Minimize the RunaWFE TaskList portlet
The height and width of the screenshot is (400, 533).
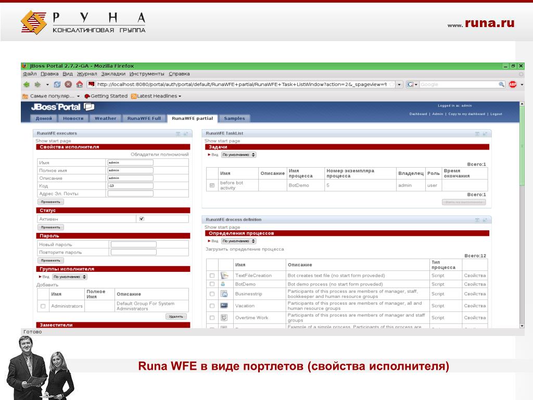(477, 134)
